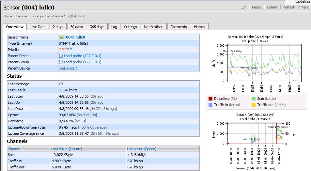Go to Devices in the breadcrumb trail
Viewport: 311px width, 171px height.
(22, 16)
